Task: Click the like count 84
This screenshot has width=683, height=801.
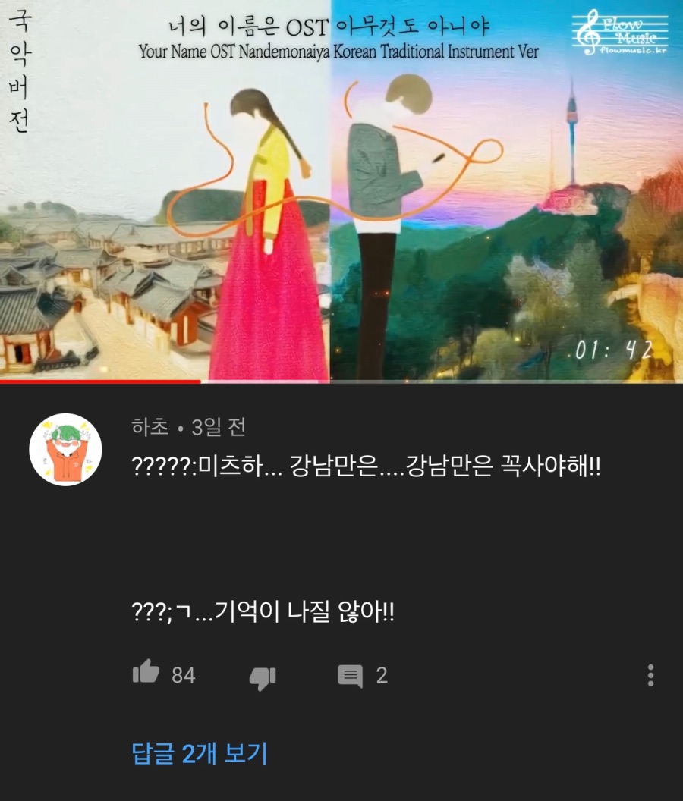Action: click(x=183, y=675)
